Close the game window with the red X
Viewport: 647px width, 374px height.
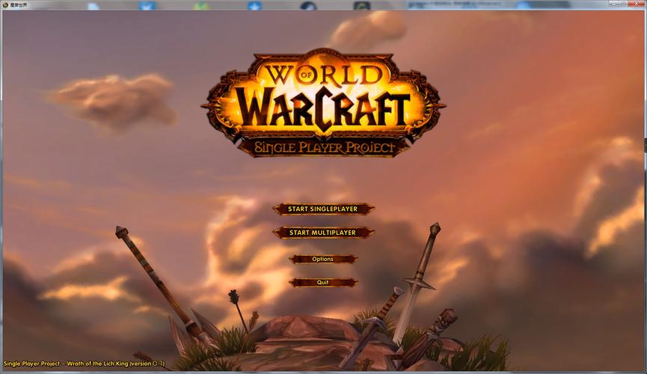point(636,3)
